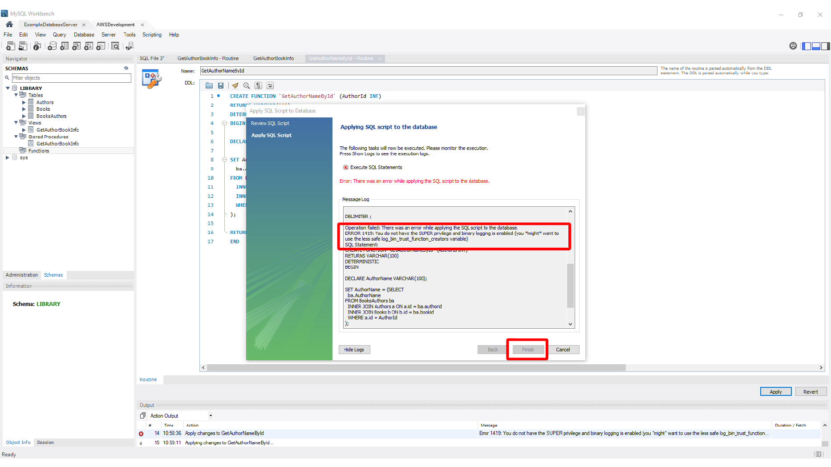831x467 pixels.
Task: Click scroll down arrow in Message Log
Action: click(570, 324)
